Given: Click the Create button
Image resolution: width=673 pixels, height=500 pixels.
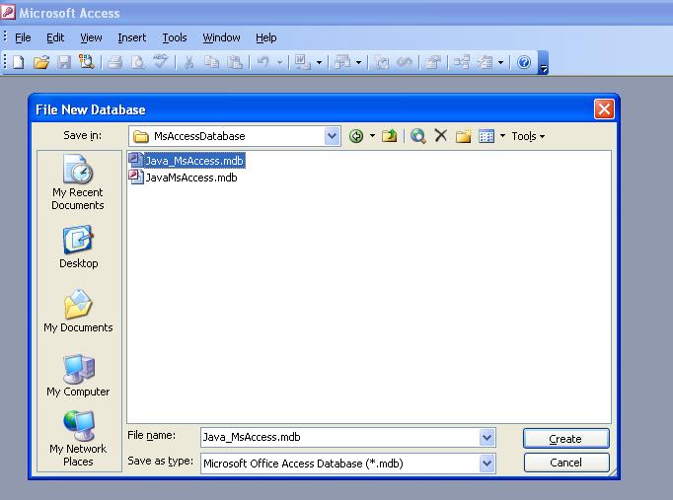Looking at the screenshot, I should 566,439.
